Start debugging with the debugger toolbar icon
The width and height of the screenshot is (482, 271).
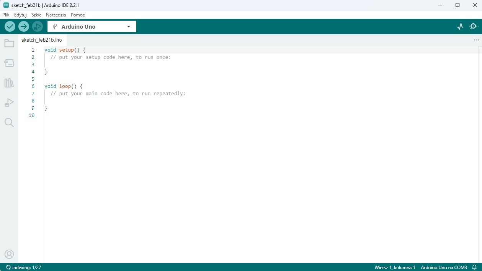38,26
